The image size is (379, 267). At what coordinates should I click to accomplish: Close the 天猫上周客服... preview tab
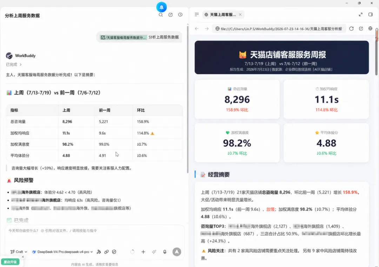coord(240,14)
